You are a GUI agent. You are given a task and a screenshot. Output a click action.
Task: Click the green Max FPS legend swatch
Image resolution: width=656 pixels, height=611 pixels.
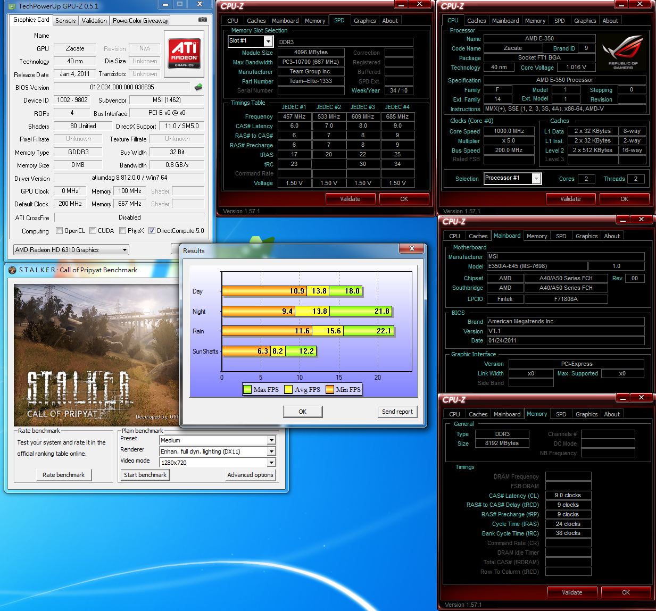coord(247,389)
